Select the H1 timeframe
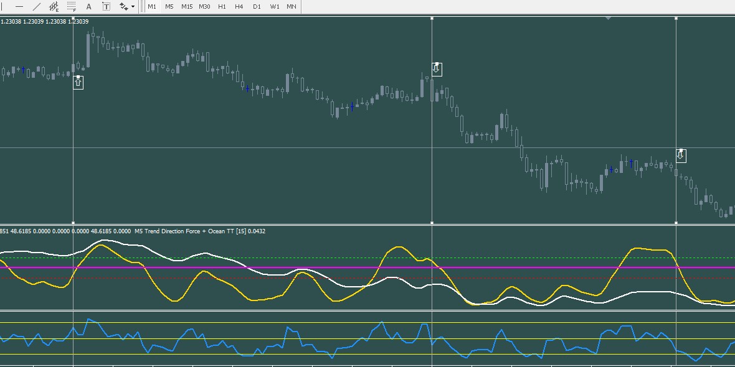This screenshot has width=735, height=367. pos(222,7)
